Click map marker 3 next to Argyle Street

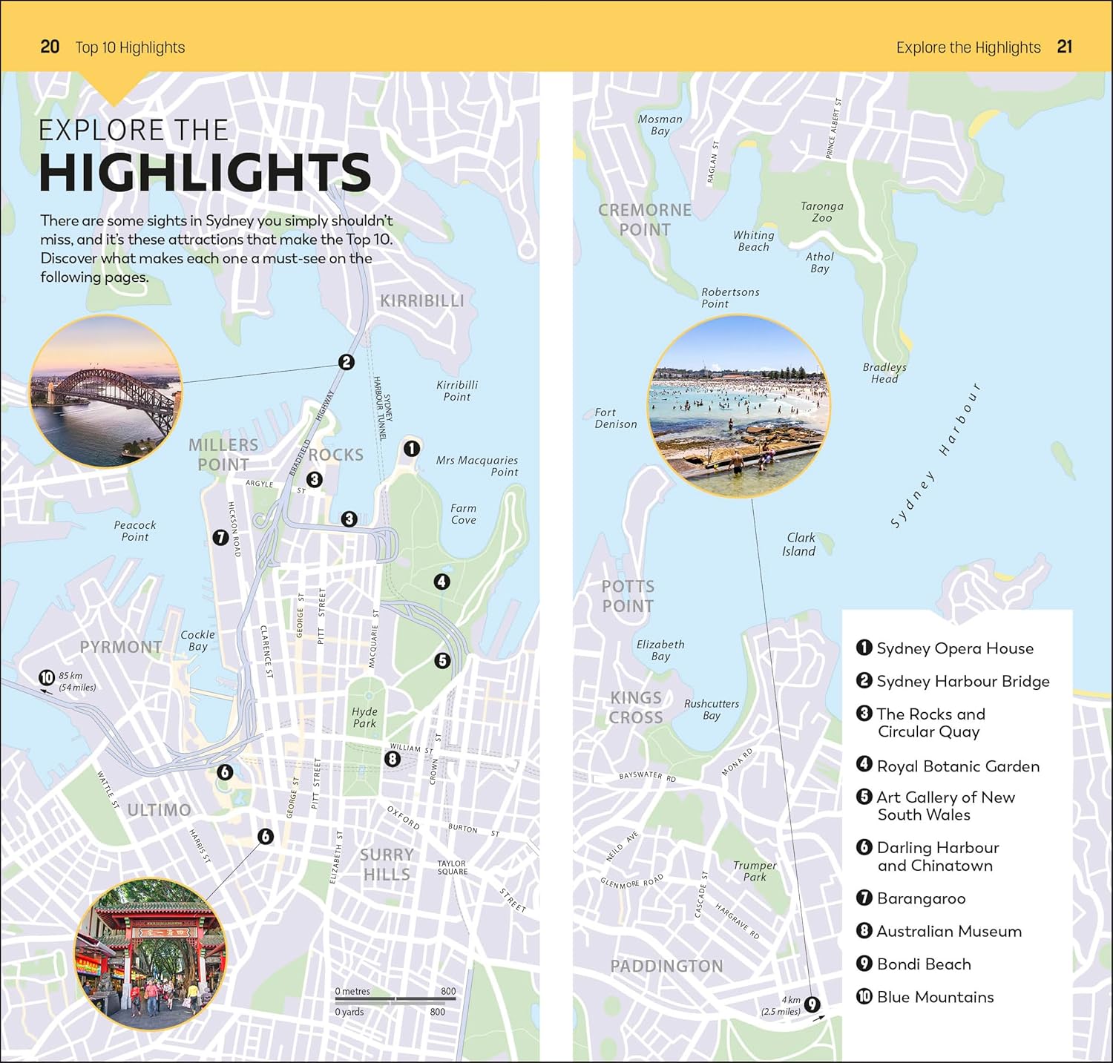[315, 479]
